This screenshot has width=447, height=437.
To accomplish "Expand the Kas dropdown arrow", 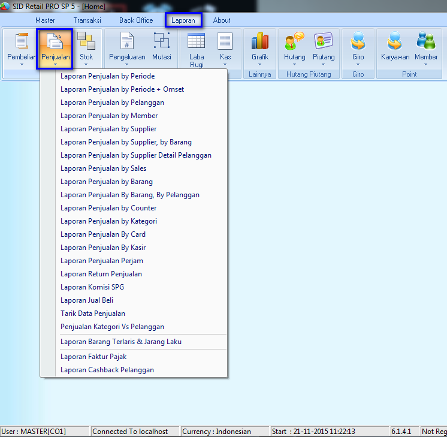I will [x=225, y=65].
